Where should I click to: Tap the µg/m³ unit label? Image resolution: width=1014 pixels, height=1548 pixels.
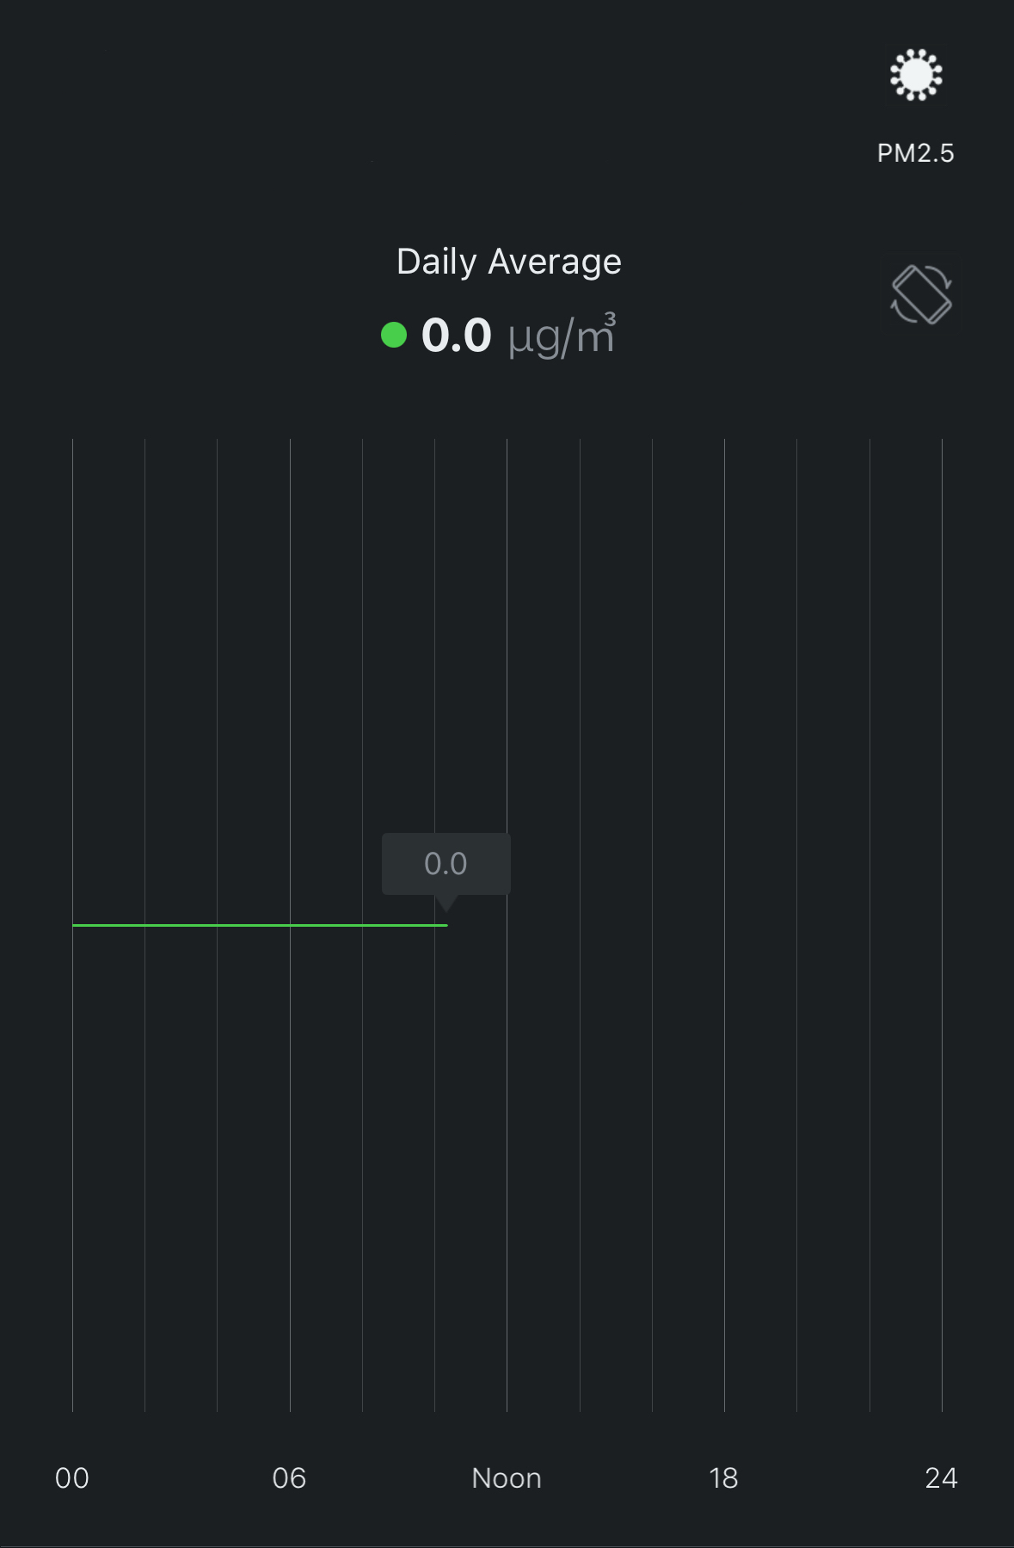(x=562, y=335)
